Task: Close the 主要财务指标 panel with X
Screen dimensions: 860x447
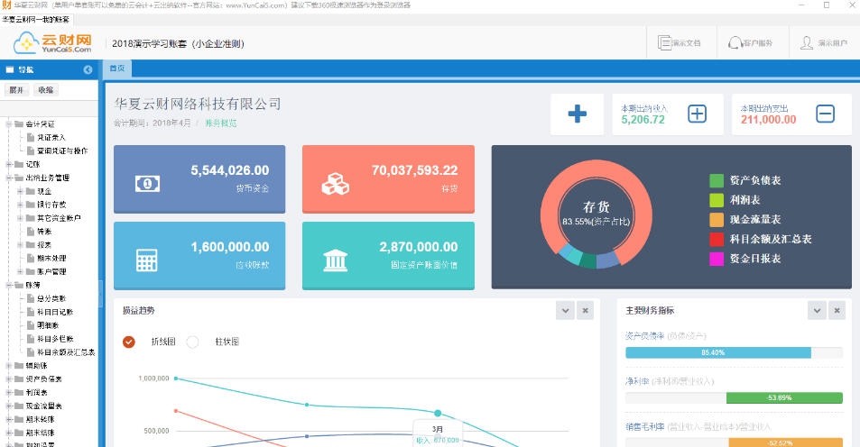Action: [x=837, y=311]
